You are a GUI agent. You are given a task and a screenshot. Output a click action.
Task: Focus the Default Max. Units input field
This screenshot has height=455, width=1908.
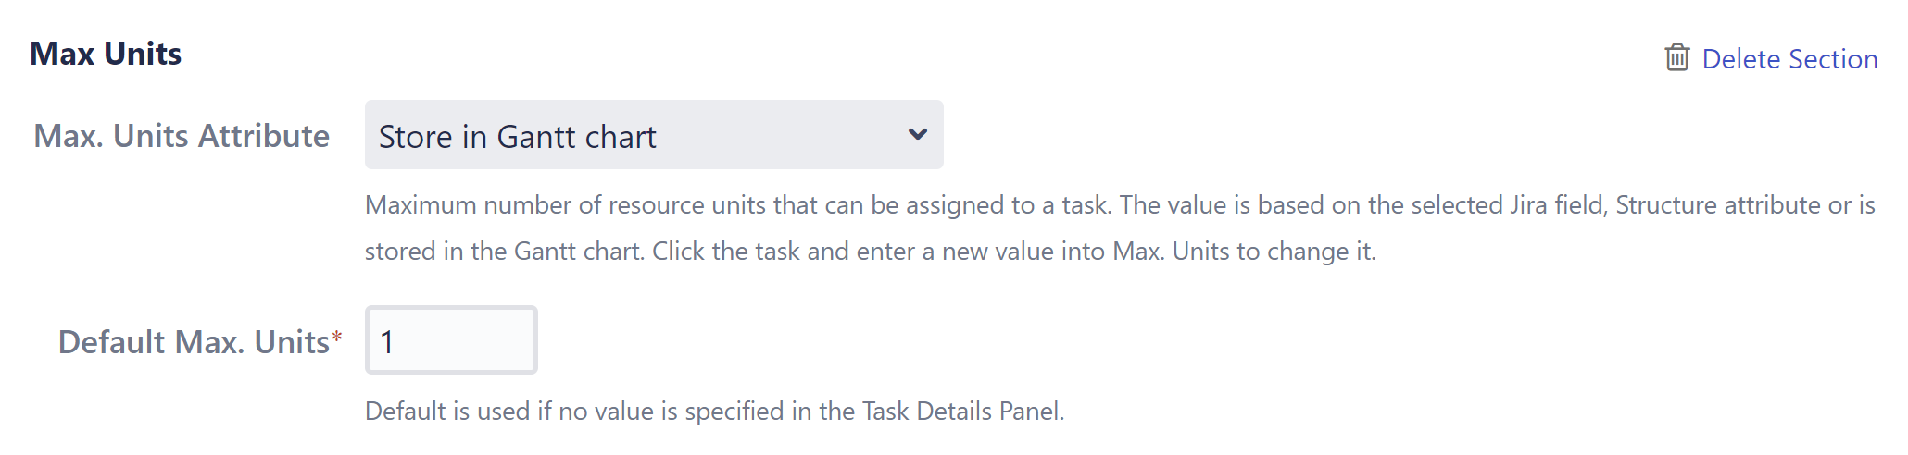coord(451,340)
